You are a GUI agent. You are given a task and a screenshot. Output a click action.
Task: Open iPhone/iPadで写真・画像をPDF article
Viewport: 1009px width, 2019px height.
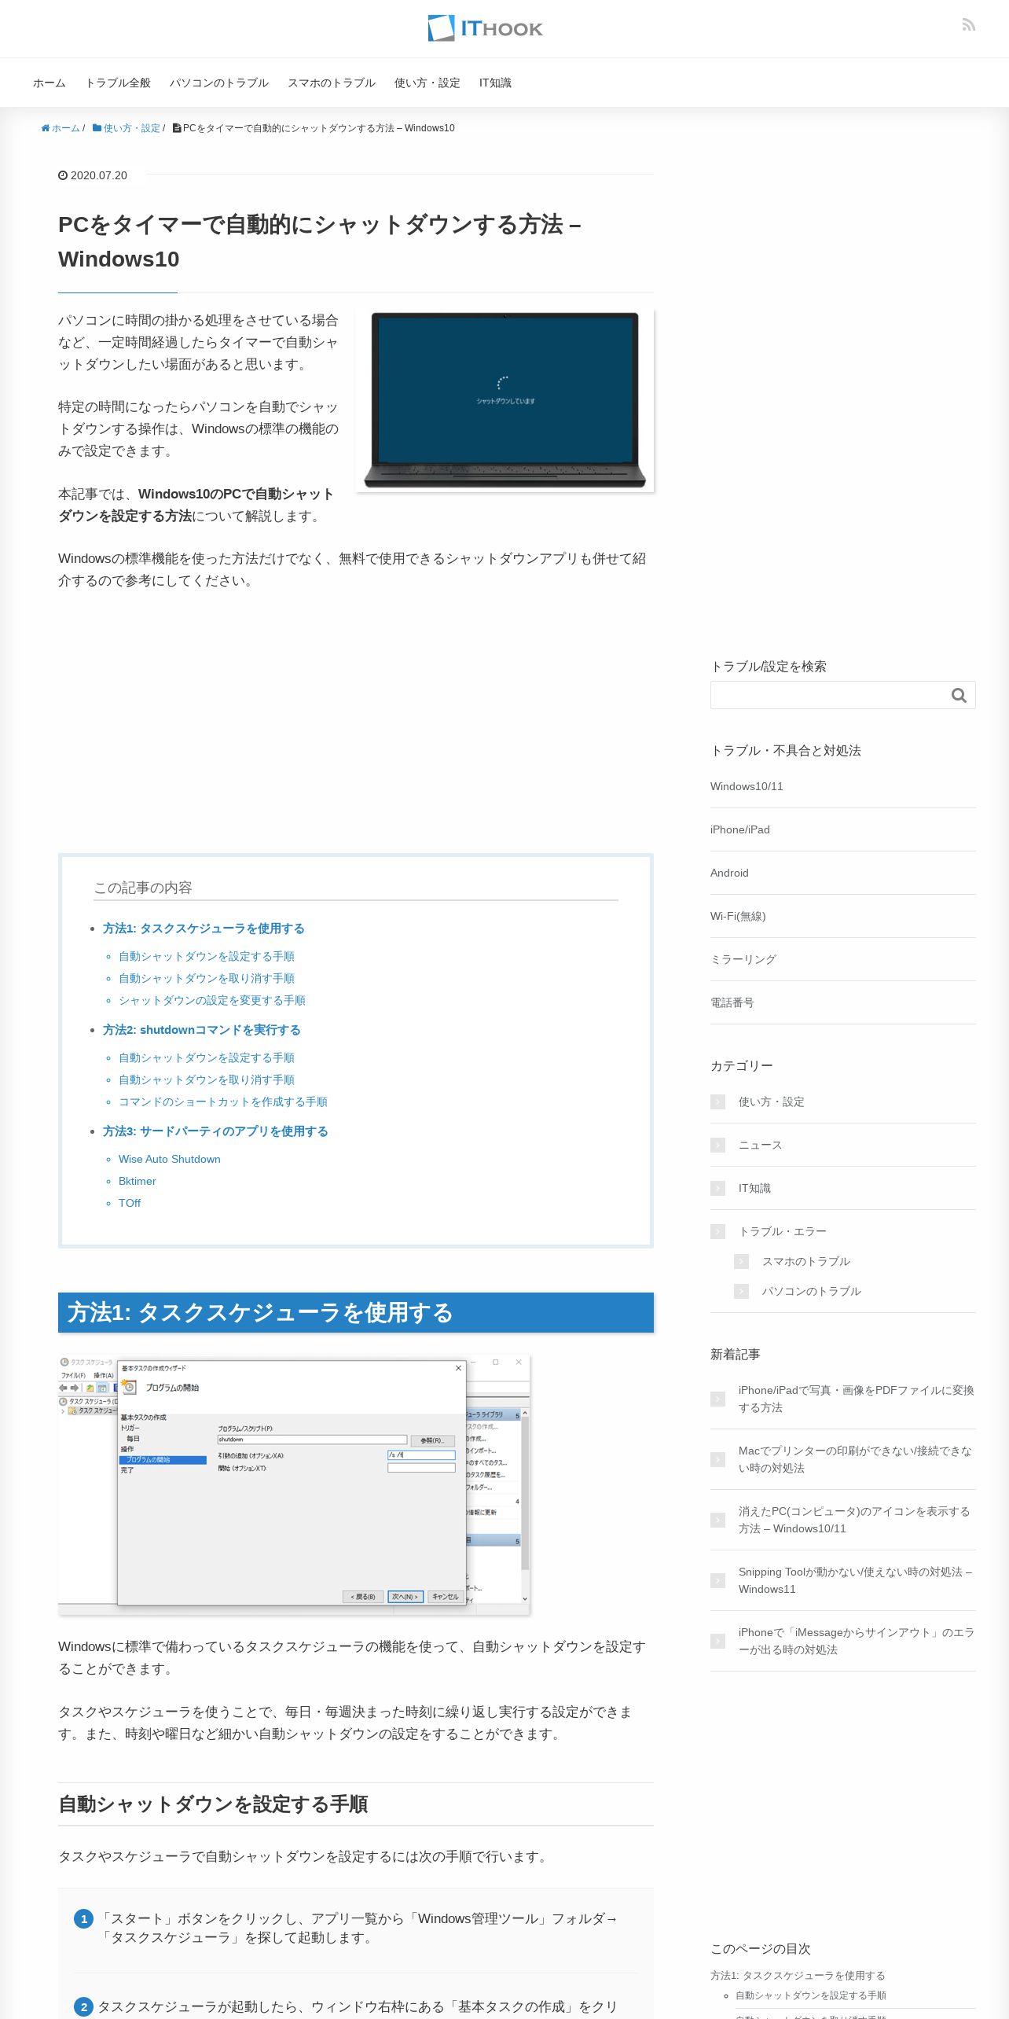[857, 1399]
